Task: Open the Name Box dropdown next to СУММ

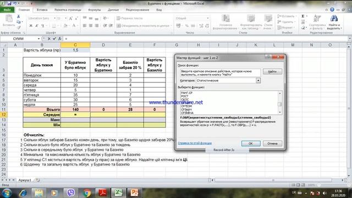Action: [38, 38]
